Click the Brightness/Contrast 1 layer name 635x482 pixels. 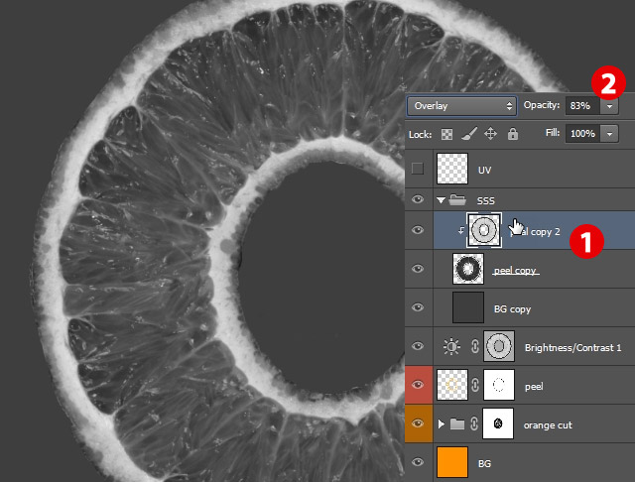pyautogui.click(x=572, y=348)
